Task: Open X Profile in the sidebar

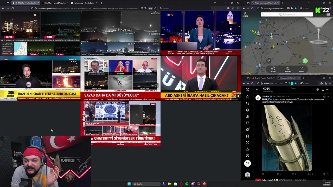Action: tap(247, 149)
